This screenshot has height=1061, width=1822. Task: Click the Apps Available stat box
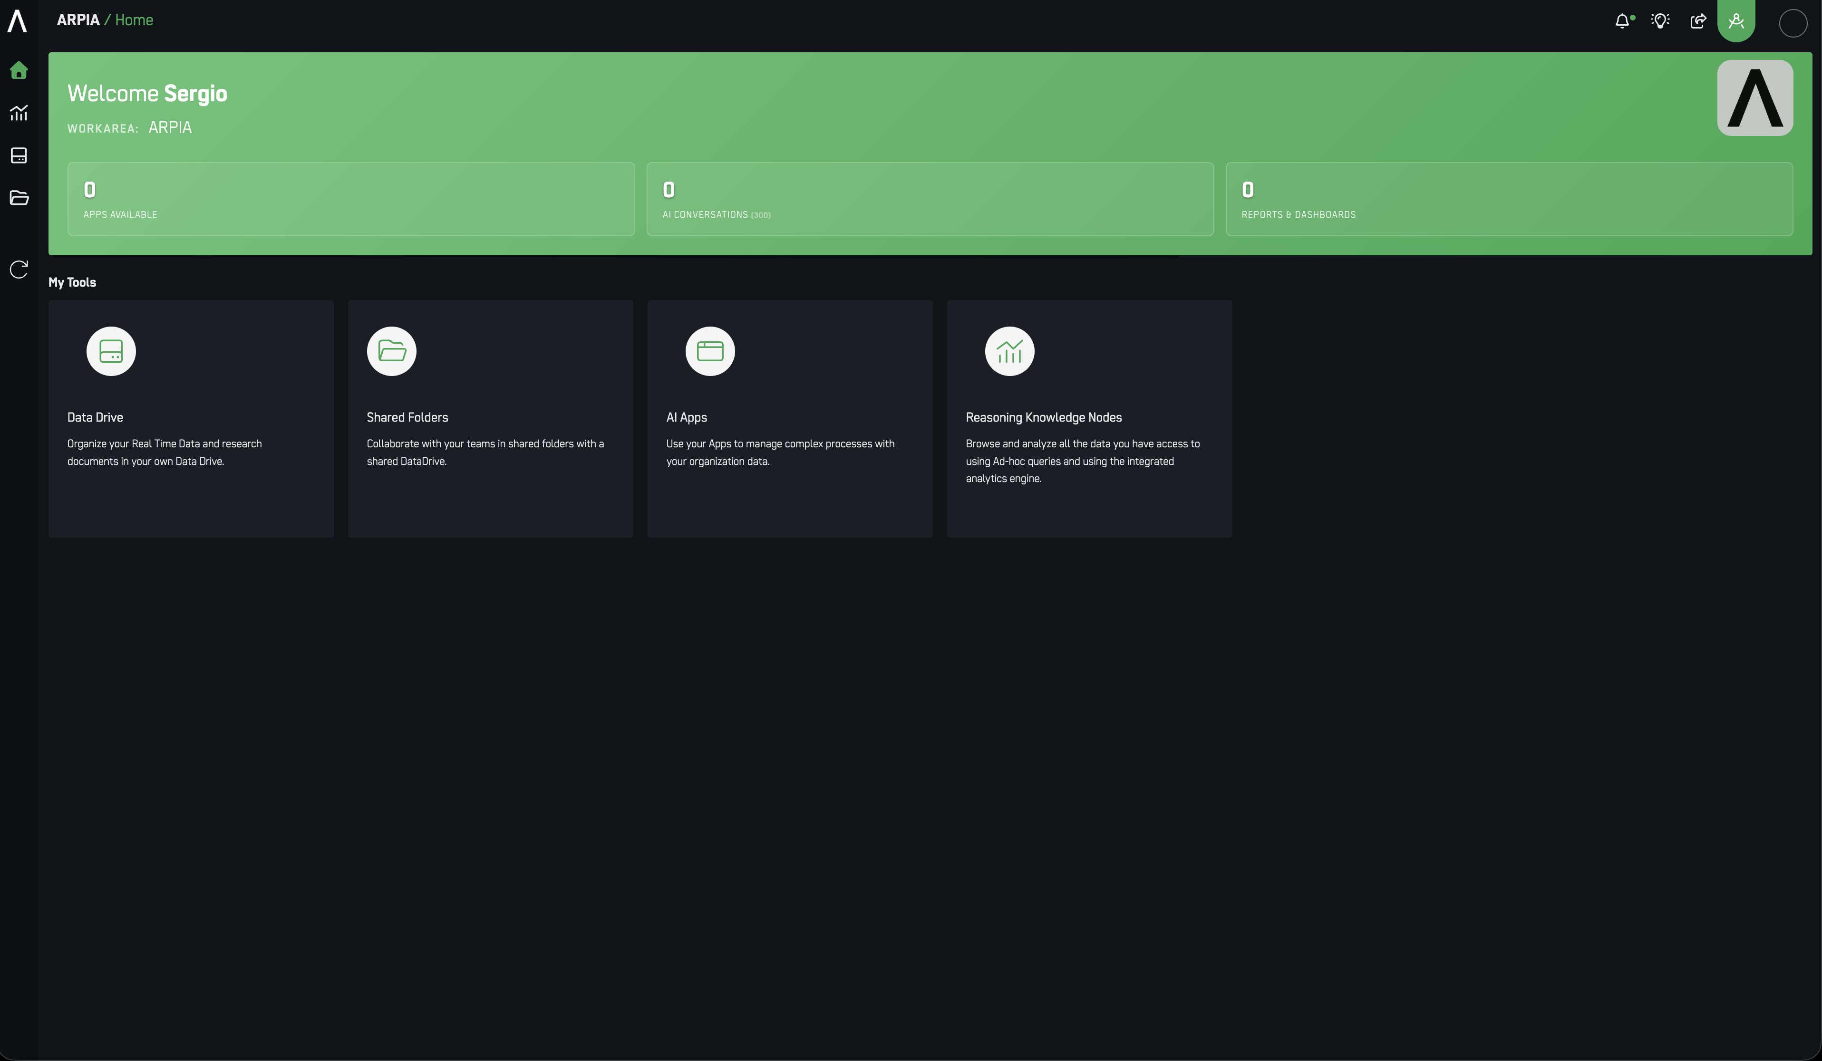[351, 199]
